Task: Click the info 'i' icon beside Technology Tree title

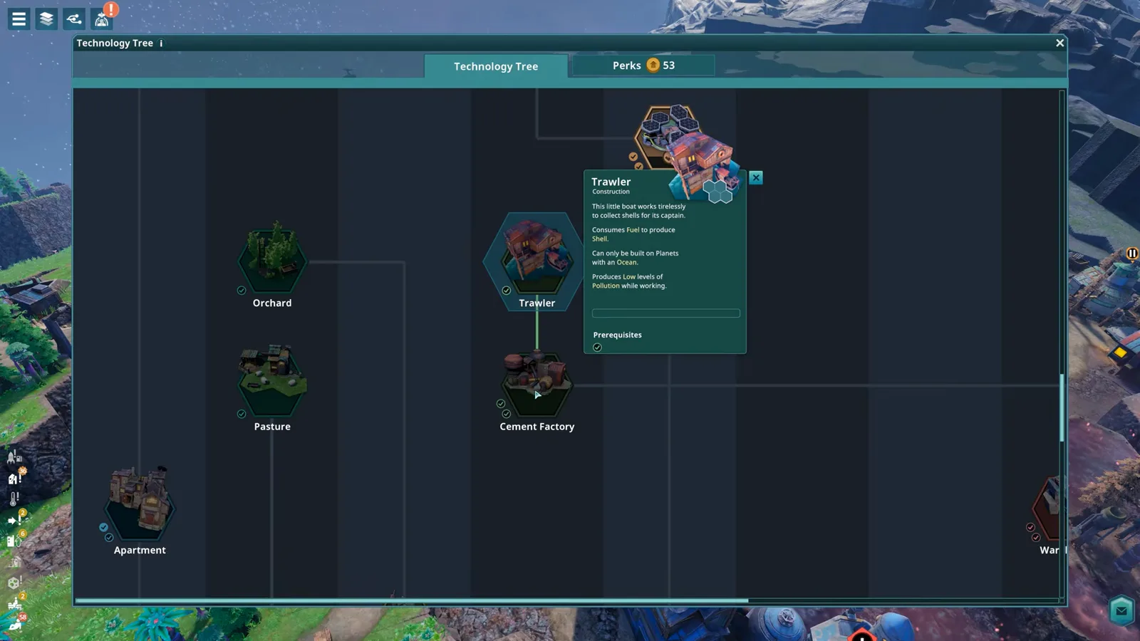Action: 161,43
